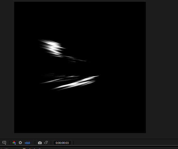Screen dimensions: 178x149
Task: Click the Show Snapshot icon
Action: tap(46, 143)
